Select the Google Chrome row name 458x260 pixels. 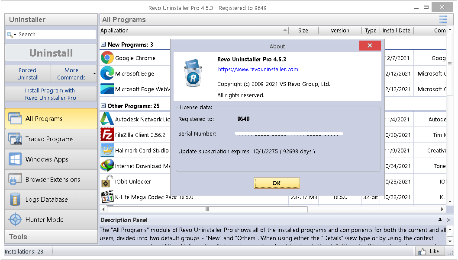tap(135, 58)
